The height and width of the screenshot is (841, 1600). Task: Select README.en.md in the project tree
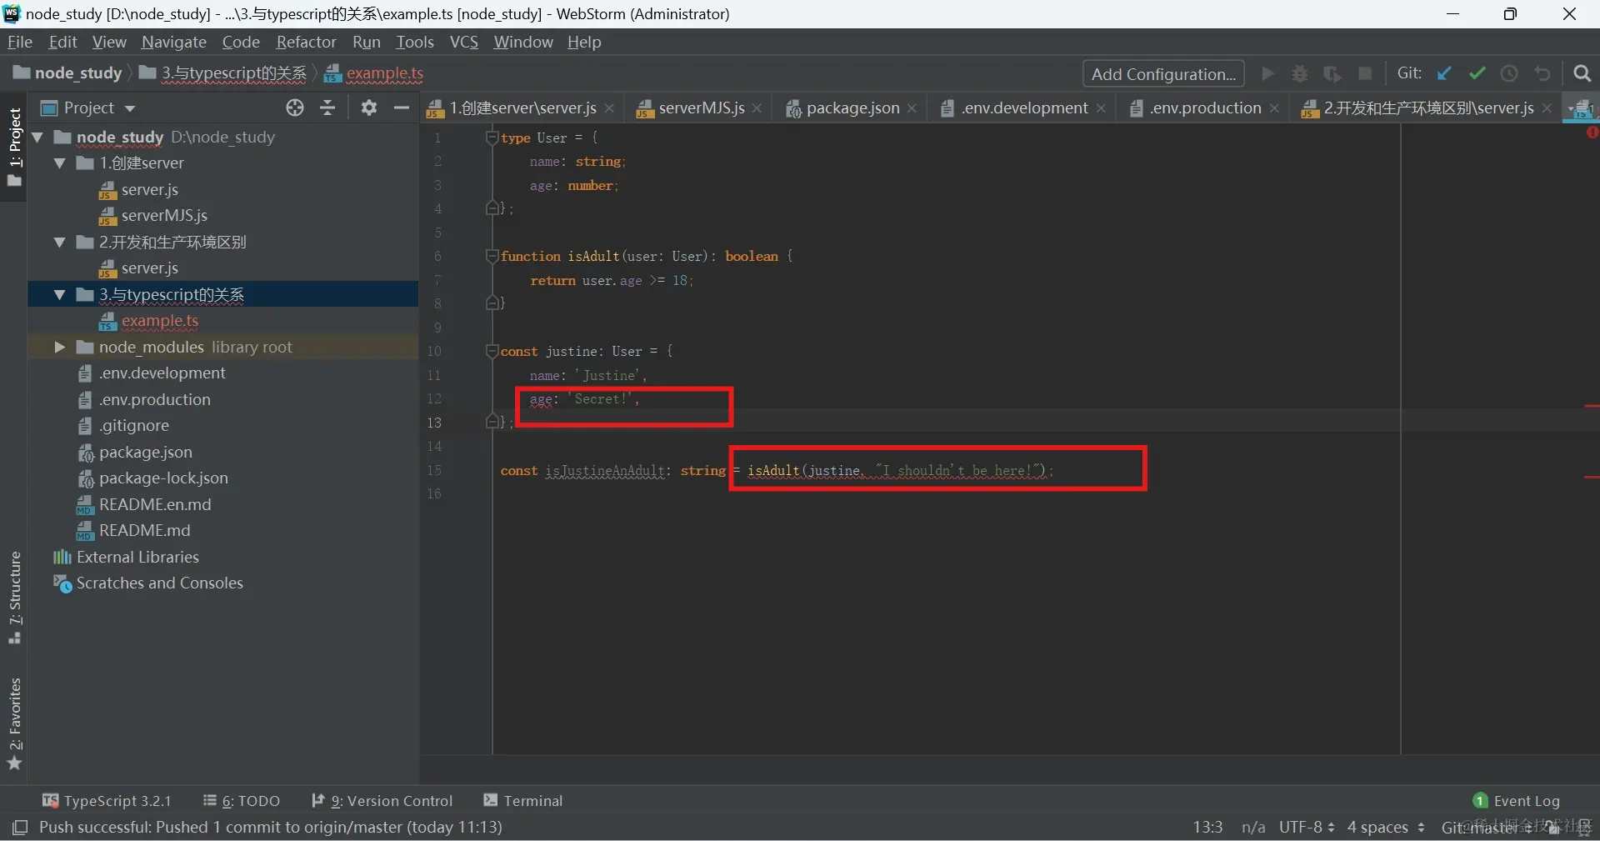coord(155,505)
